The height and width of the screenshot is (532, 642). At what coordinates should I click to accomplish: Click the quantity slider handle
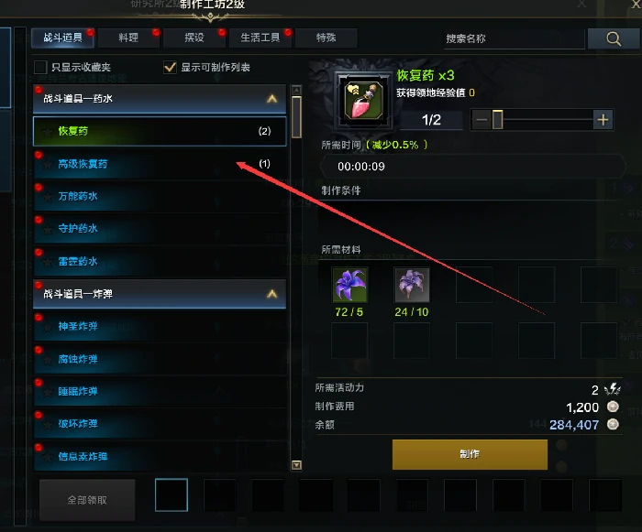(x=497, y=120)
